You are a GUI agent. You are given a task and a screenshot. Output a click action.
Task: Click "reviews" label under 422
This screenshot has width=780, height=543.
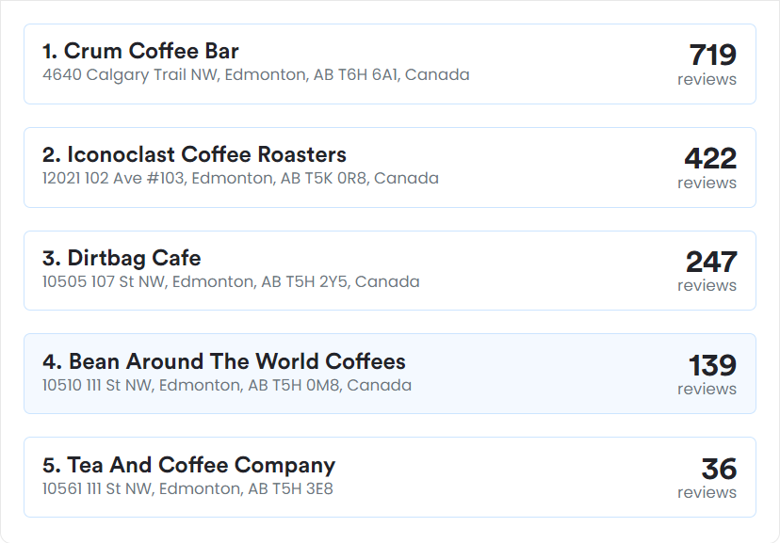pos(707,183)
